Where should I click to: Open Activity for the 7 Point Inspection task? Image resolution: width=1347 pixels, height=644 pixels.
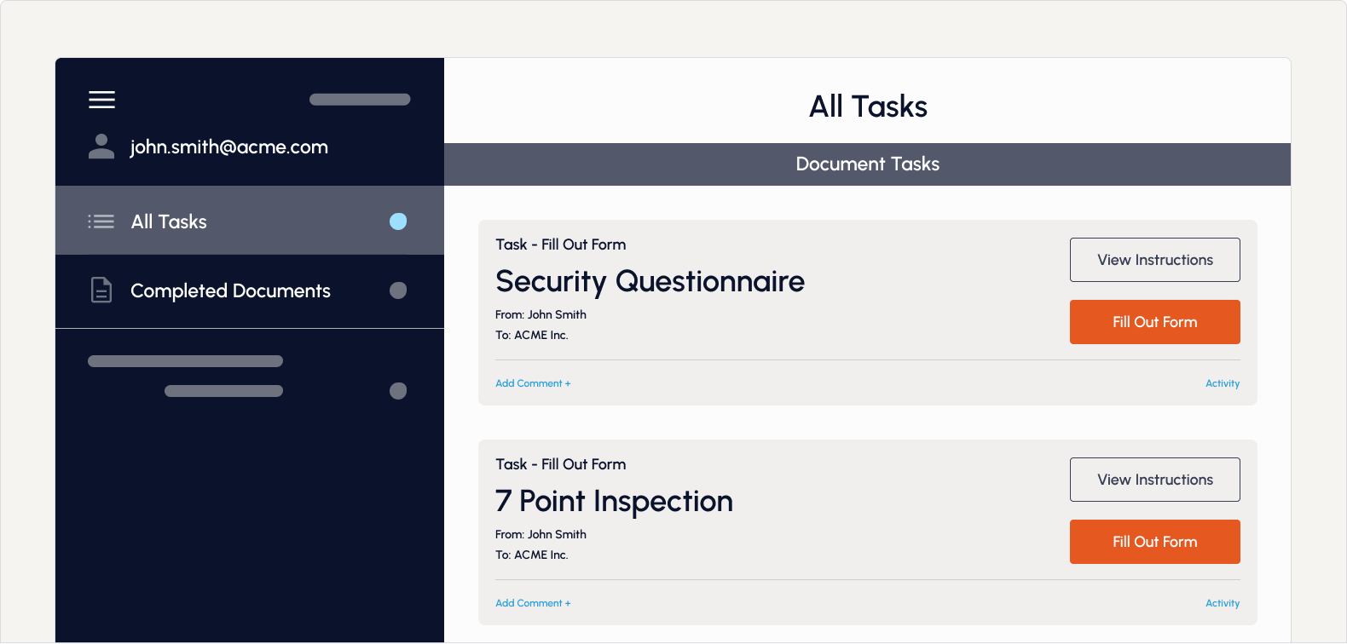[1223, 603]
